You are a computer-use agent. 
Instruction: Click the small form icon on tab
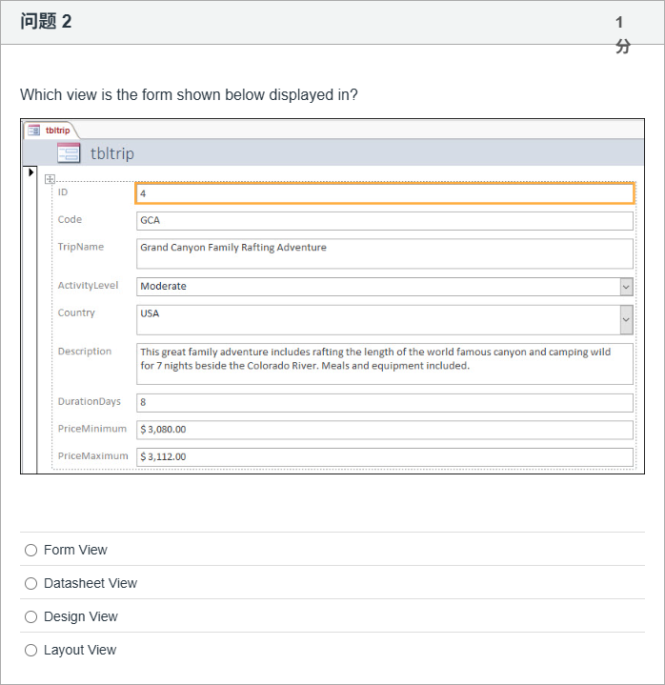point(33,130)
